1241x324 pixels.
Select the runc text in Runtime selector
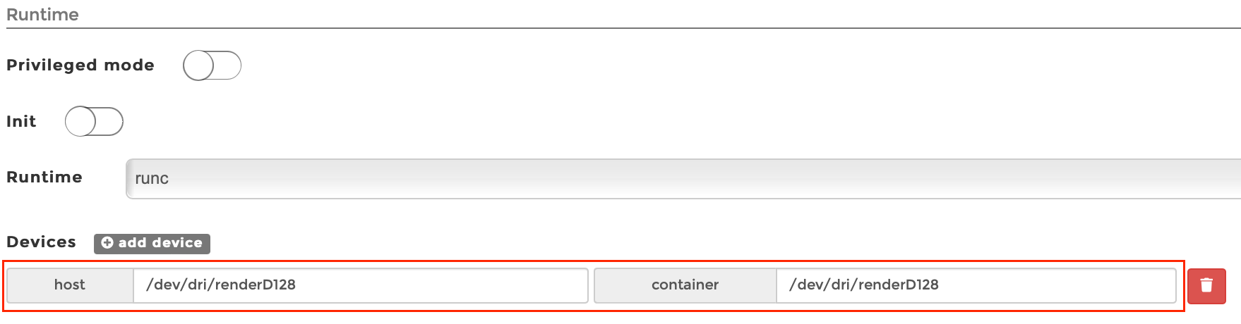click(152, 179)
